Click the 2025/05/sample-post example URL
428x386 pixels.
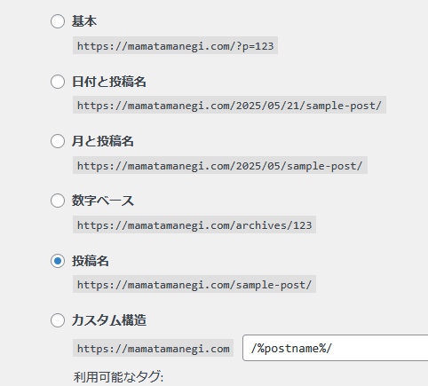point(220,165)
